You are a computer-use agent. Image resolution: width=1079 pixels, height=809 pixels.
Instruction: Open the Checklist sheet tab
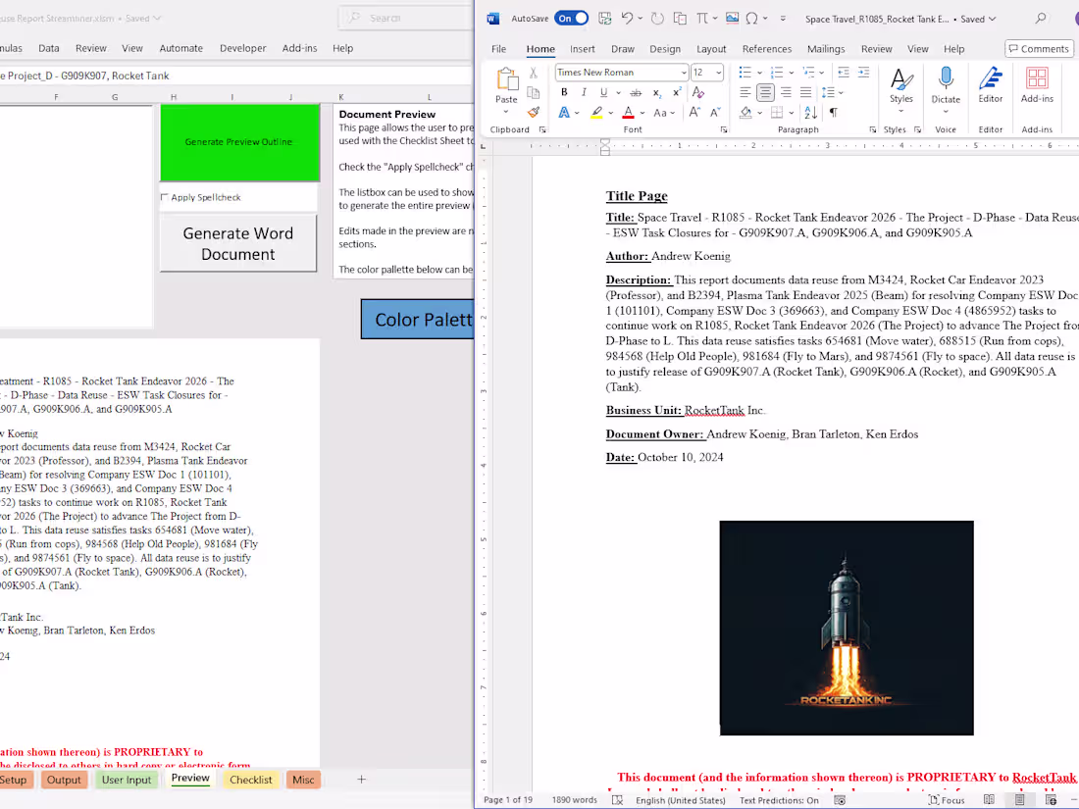[250, 780]
